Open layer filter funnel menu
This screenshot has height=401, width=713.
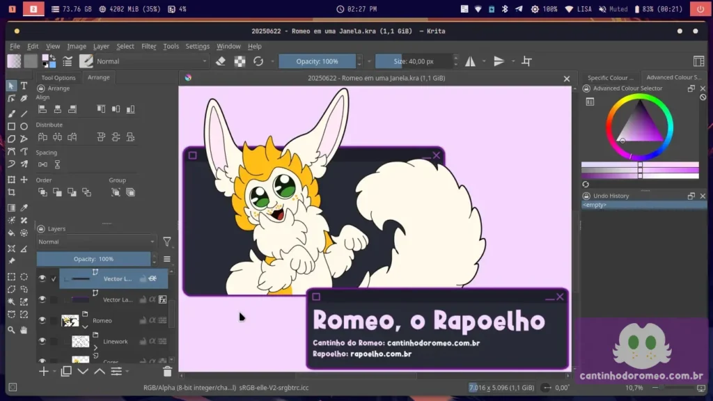pos(167,242)
